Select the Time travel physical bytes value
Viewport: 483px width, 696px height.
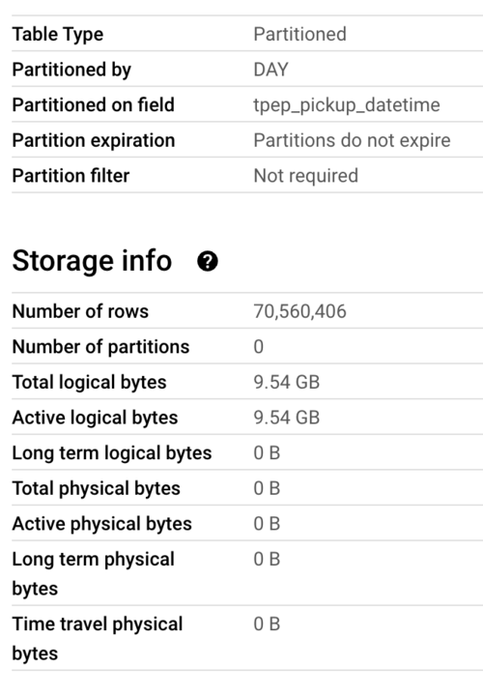coord(267,624)
